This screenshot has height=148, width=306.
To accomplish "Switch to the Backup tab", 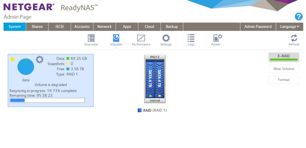I will pyautogui.click(x=172, y=27).
